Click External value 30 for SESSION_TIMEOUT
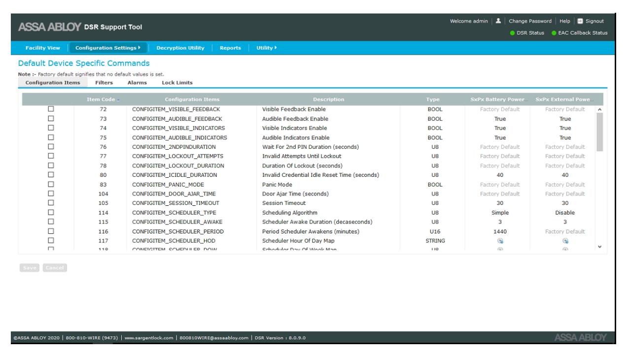This screenshot has height=356, width=628. point(565,203)
